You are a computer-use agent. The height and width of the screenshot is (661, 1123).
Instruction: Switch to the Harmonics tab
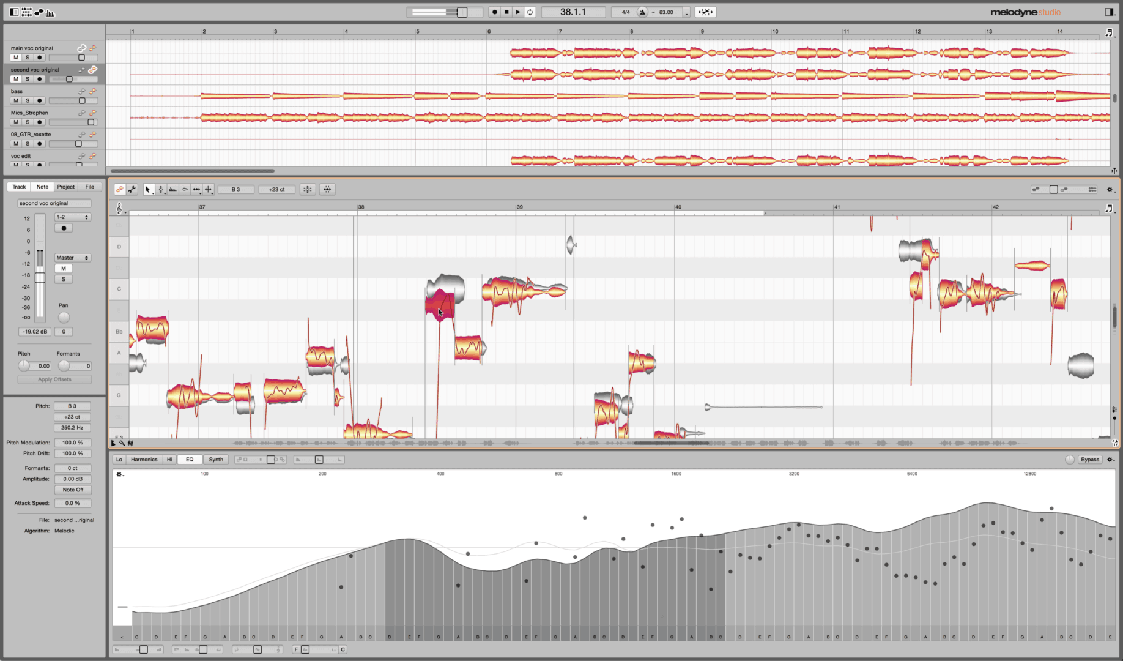(x=144, y=460)
